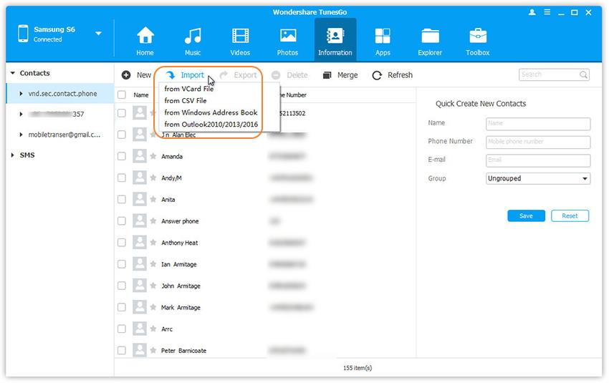This screenshot has width=609, height=383.
Task: Open the Explorer folder icon
Action: pyautogui.click(x=430, y=36)
